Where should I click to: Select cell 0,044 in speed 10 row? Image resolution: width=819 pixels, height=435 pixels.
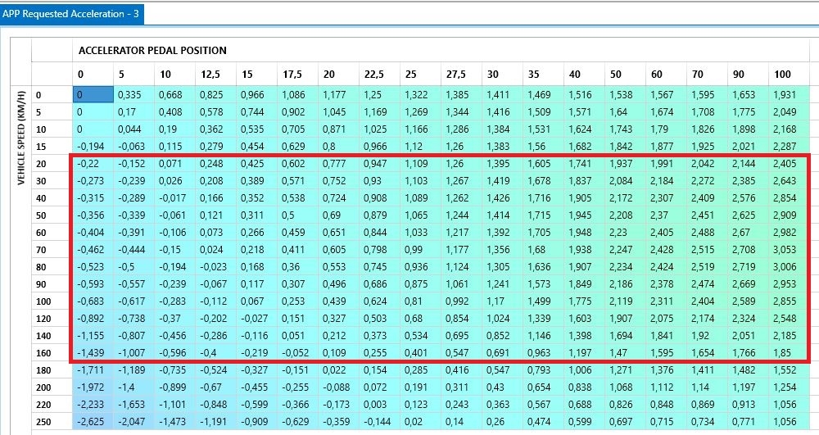(x=133, y=129)
